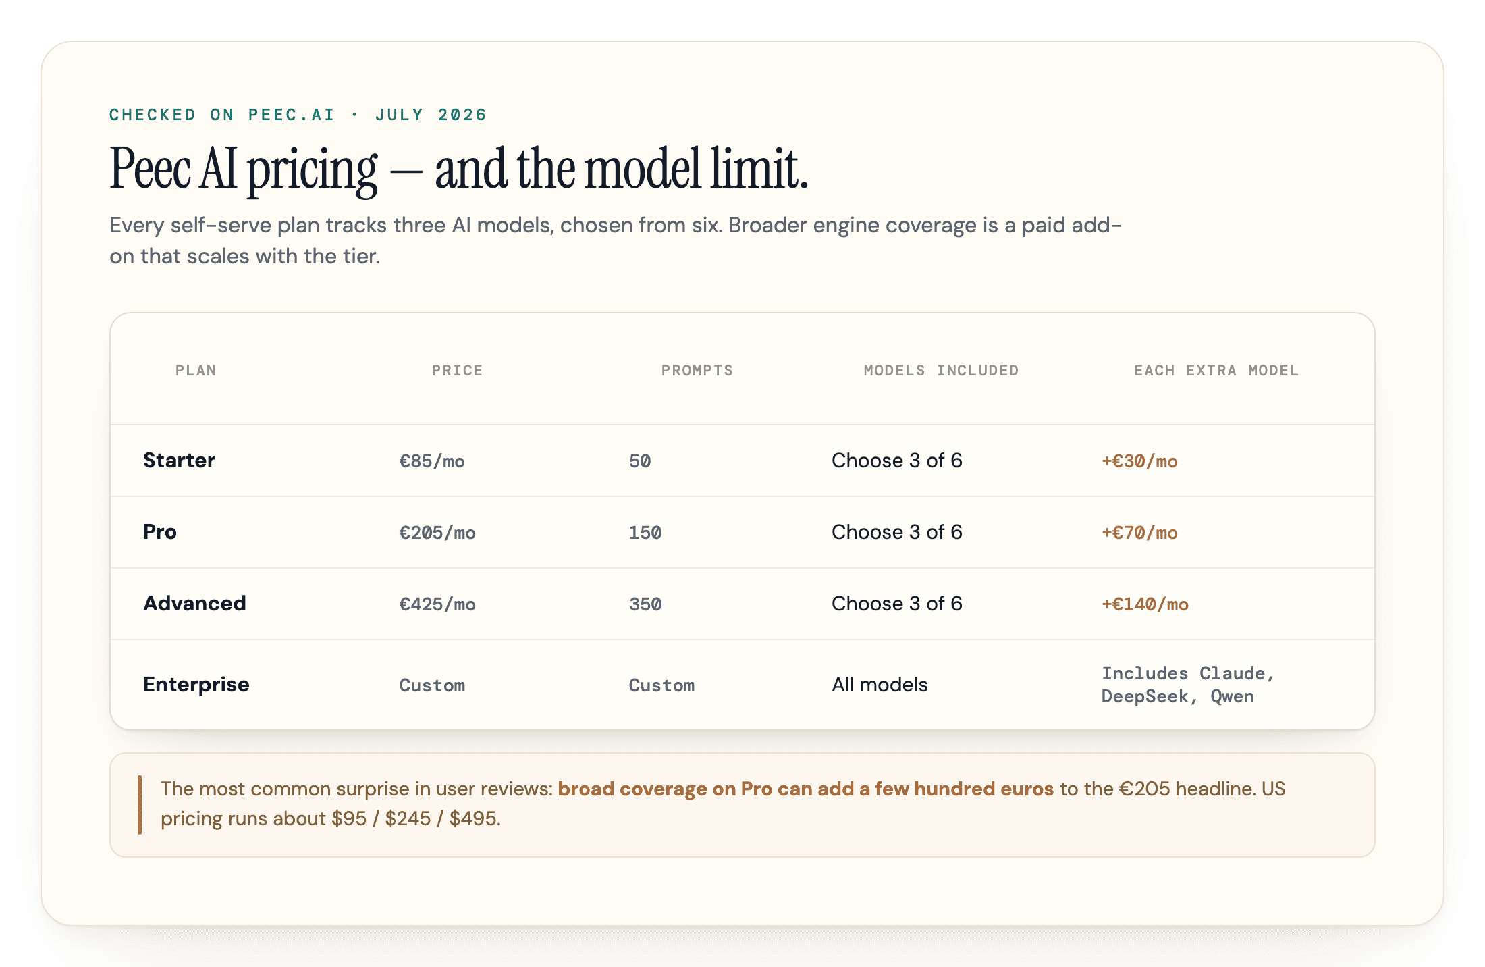1485x967 pixels.
Task: Click 'Choose 3 of 6' in the Advanced row
Action: (x=896, y=604)
